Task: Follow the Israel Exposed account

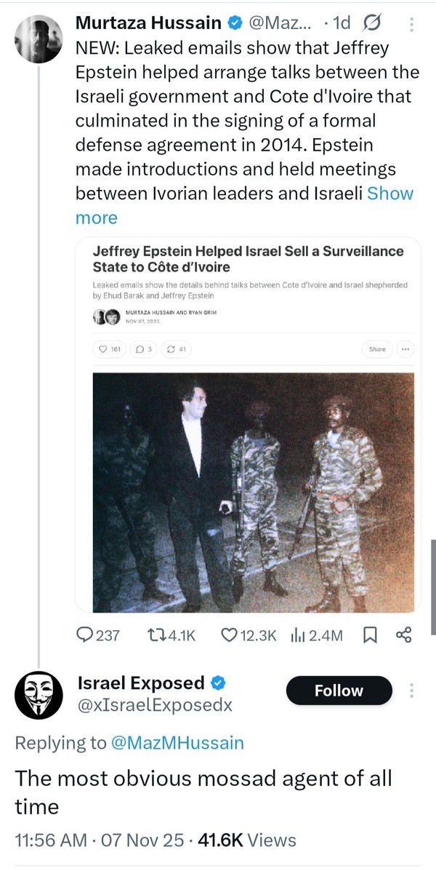Action: coord(339,691)
